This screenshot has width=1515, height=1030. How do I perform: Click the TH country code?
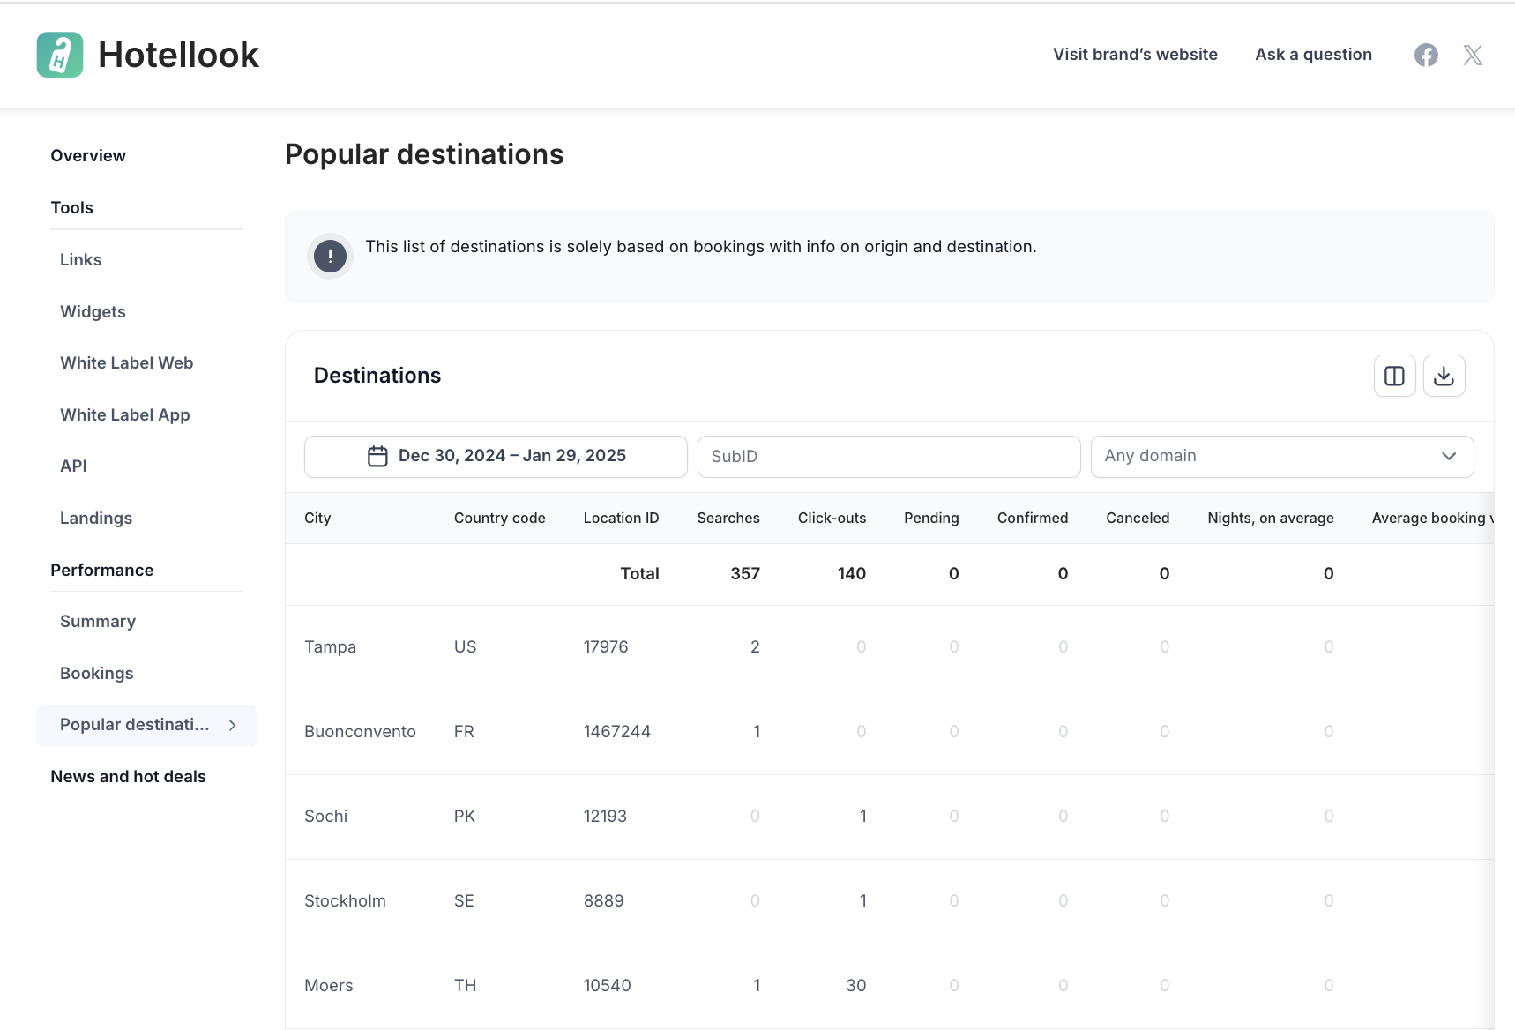pos(465,986)
